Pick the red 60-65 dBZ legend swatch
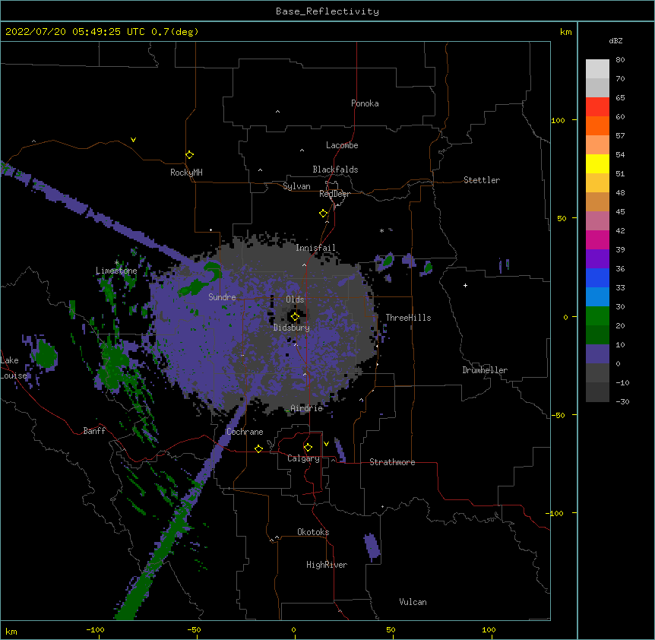This screenshot has height=640, width=655. 597,106
